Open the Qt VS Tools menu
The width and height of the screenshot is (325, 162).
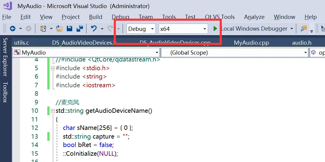(220, 17)
